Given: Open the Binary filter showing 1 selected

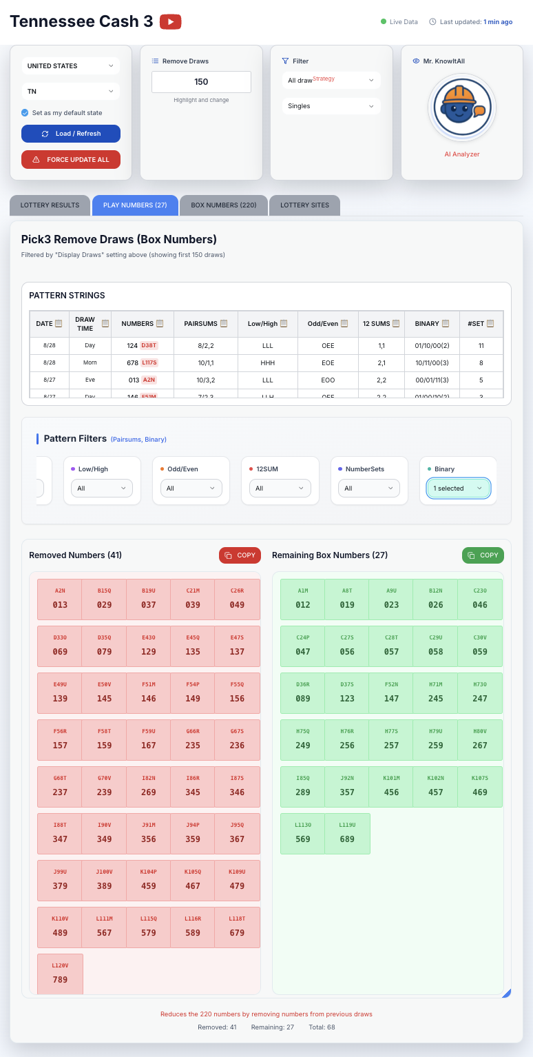Looking at the screenshot, I should click(x=459, y=488).
